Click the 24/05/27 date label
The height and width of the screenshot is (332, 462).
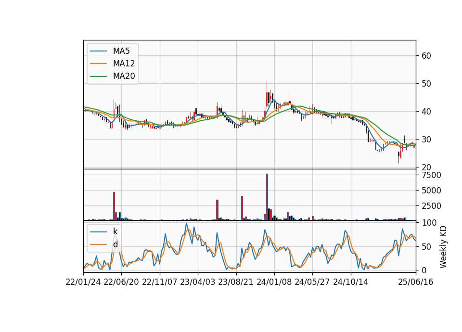pos(312,282)
